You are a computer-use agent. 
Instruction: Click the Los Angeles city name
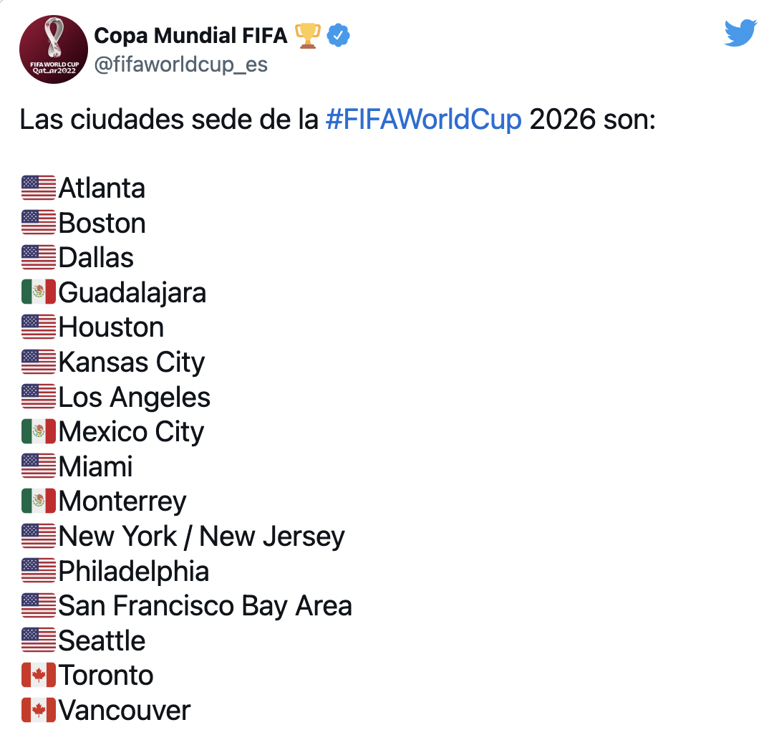[x=135, y=397]
